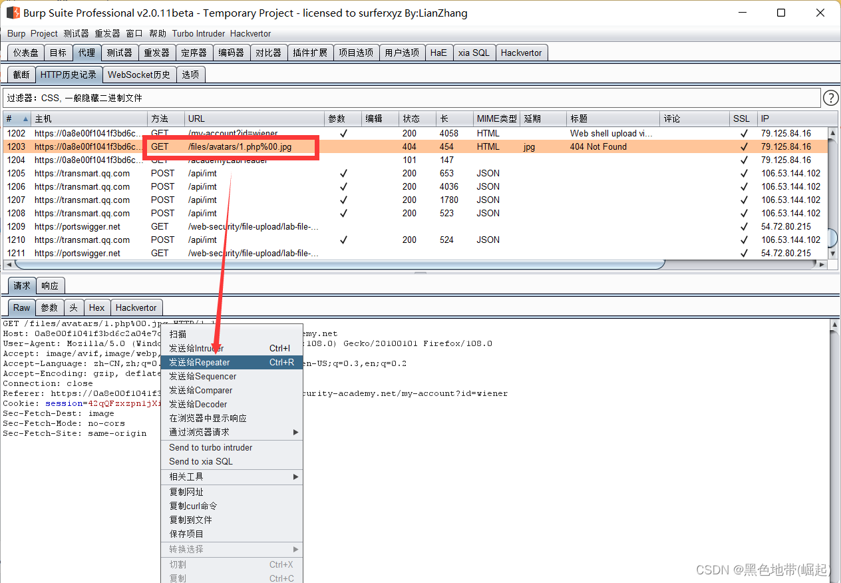Open the 用户选项 tab
Screen dimensions: 841x583
[402, 53]
